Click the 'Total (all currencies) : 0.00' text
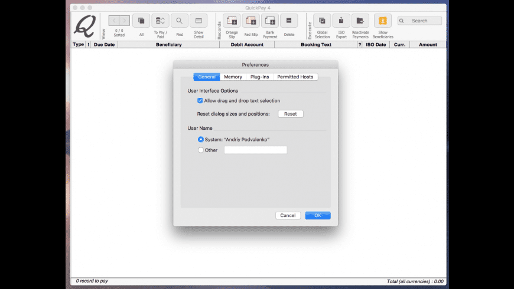 tap(415, 281)
